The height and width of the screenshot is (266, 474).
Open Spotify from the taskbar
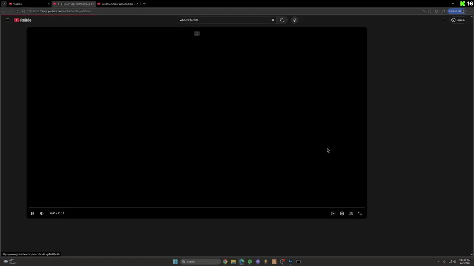pyautogui.click(x=250, y=262)
